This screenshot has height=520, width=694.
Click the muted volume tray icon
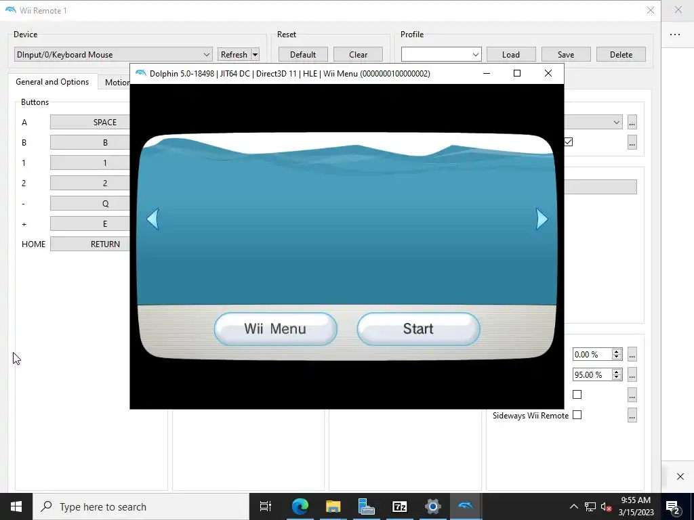click(606, 506)
